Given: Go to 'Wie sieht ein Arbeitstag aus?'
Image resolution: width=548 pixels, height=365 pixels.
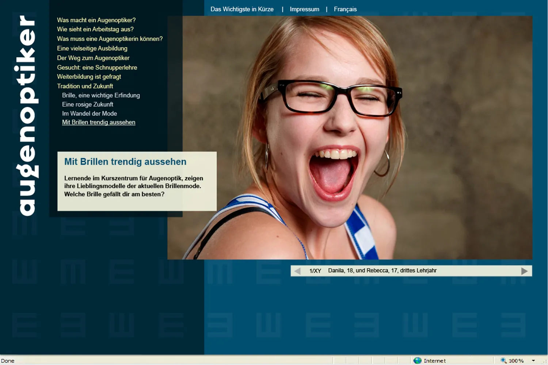Looking at the screenshot, I should click(x=95, y=29).
